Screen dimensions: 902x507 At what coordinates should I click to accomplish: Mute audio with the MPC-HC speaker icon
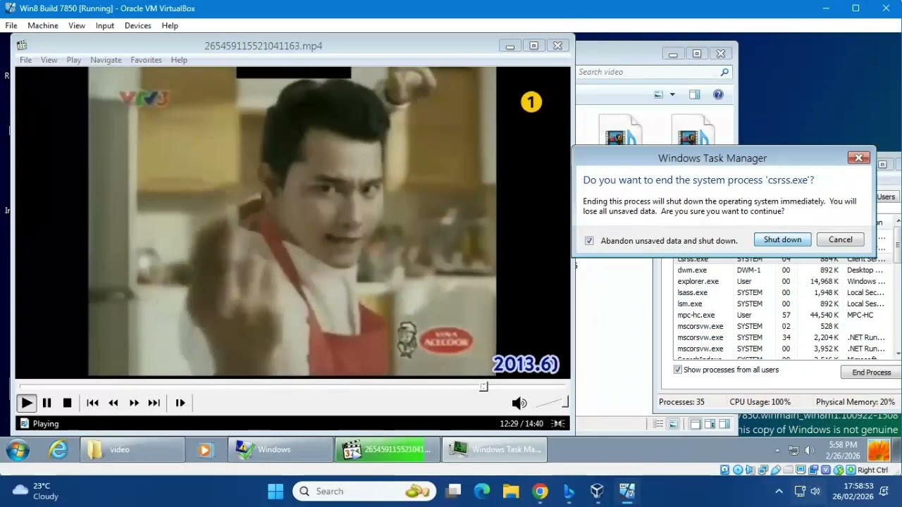click(x=519, y=403)
